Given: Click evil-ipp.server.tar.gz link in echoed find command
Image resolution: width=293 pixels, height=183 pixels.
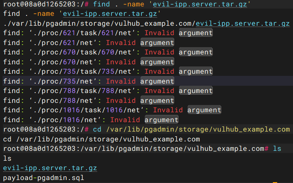Looking at the screenshot, I should 110,14.
